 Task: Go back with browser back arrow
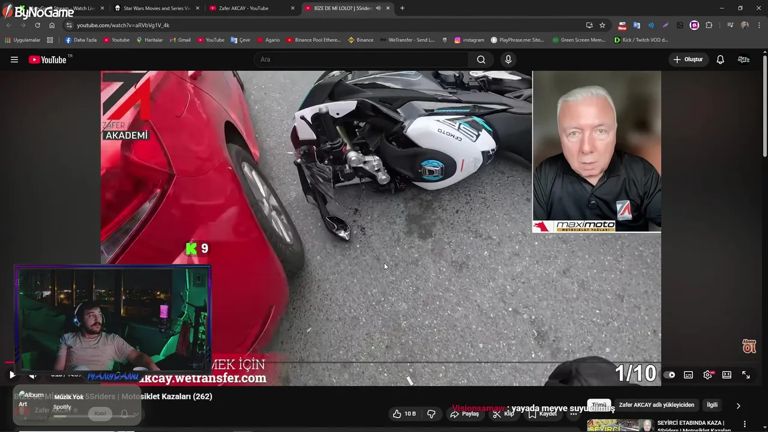pyautogui.click(x=8, y=25)
